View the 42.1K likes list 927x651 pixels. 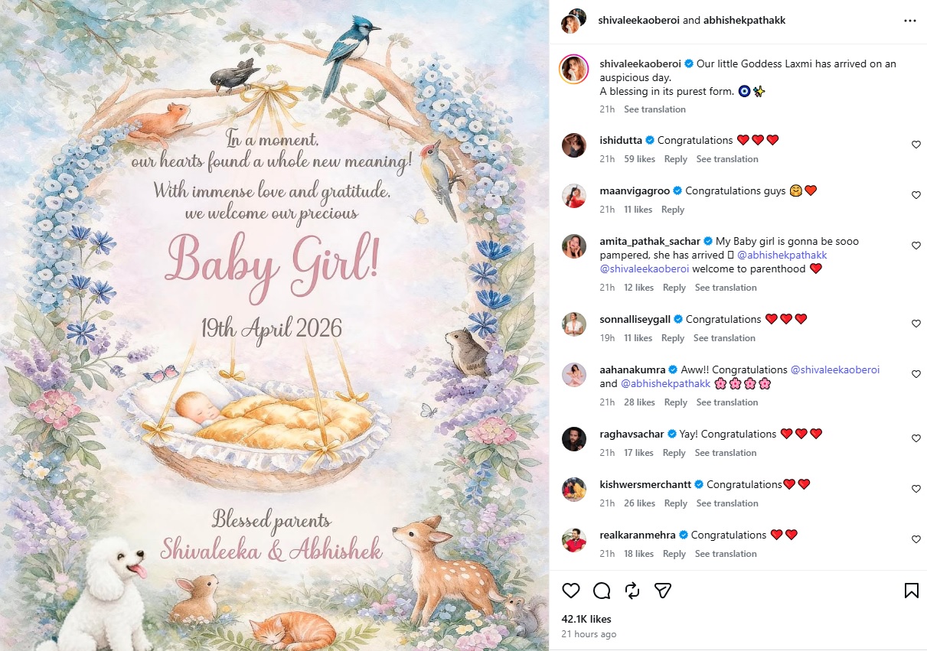tap(586, 619)
